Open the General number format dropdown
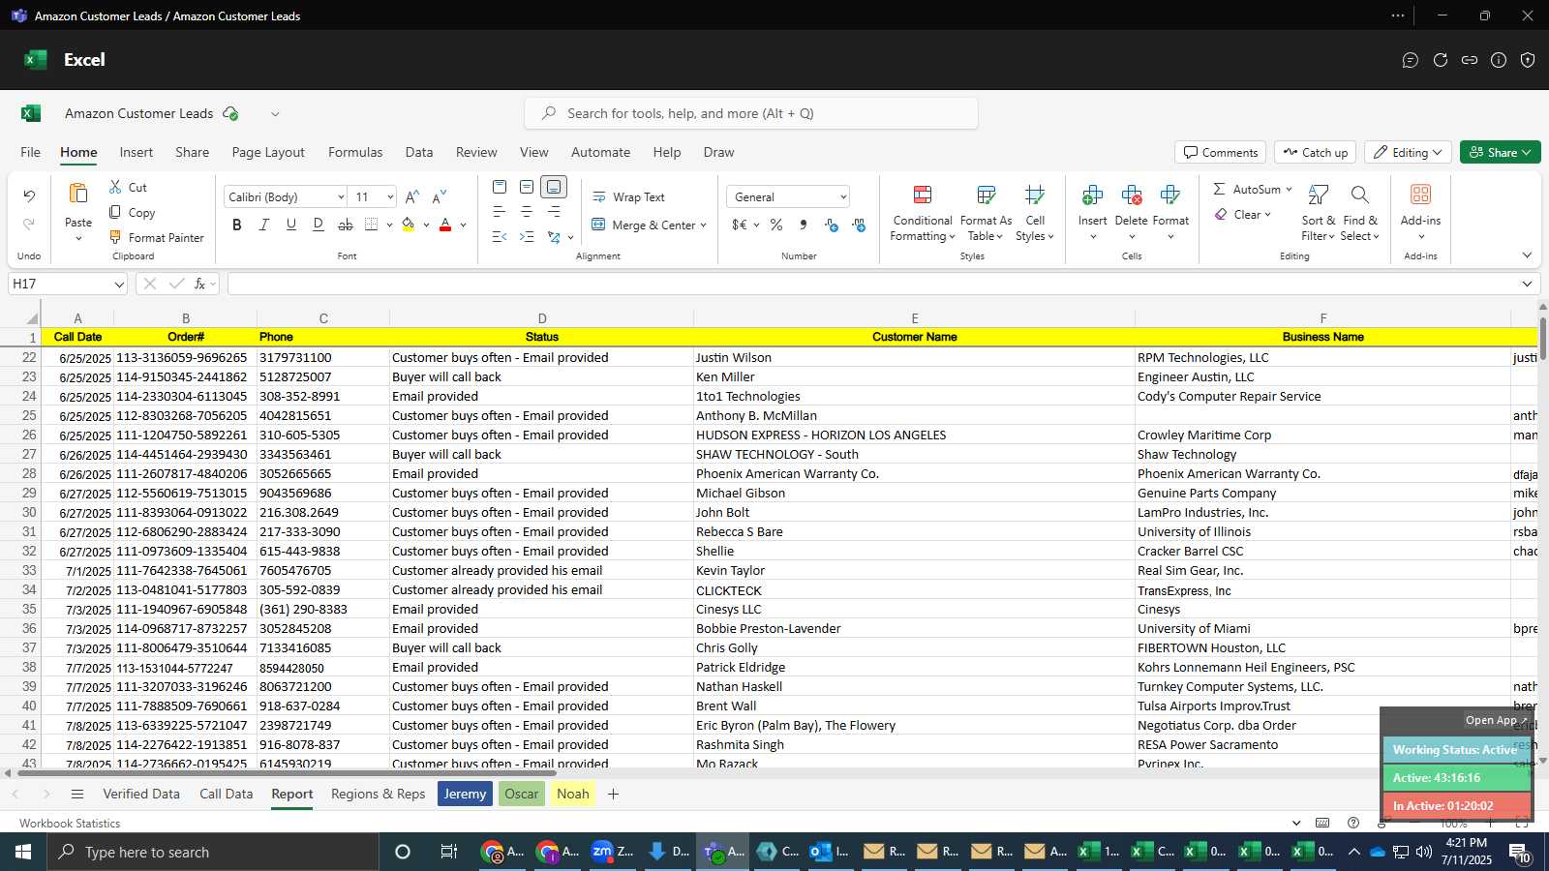Screen dimensions: 1549x871 (843, 197)
